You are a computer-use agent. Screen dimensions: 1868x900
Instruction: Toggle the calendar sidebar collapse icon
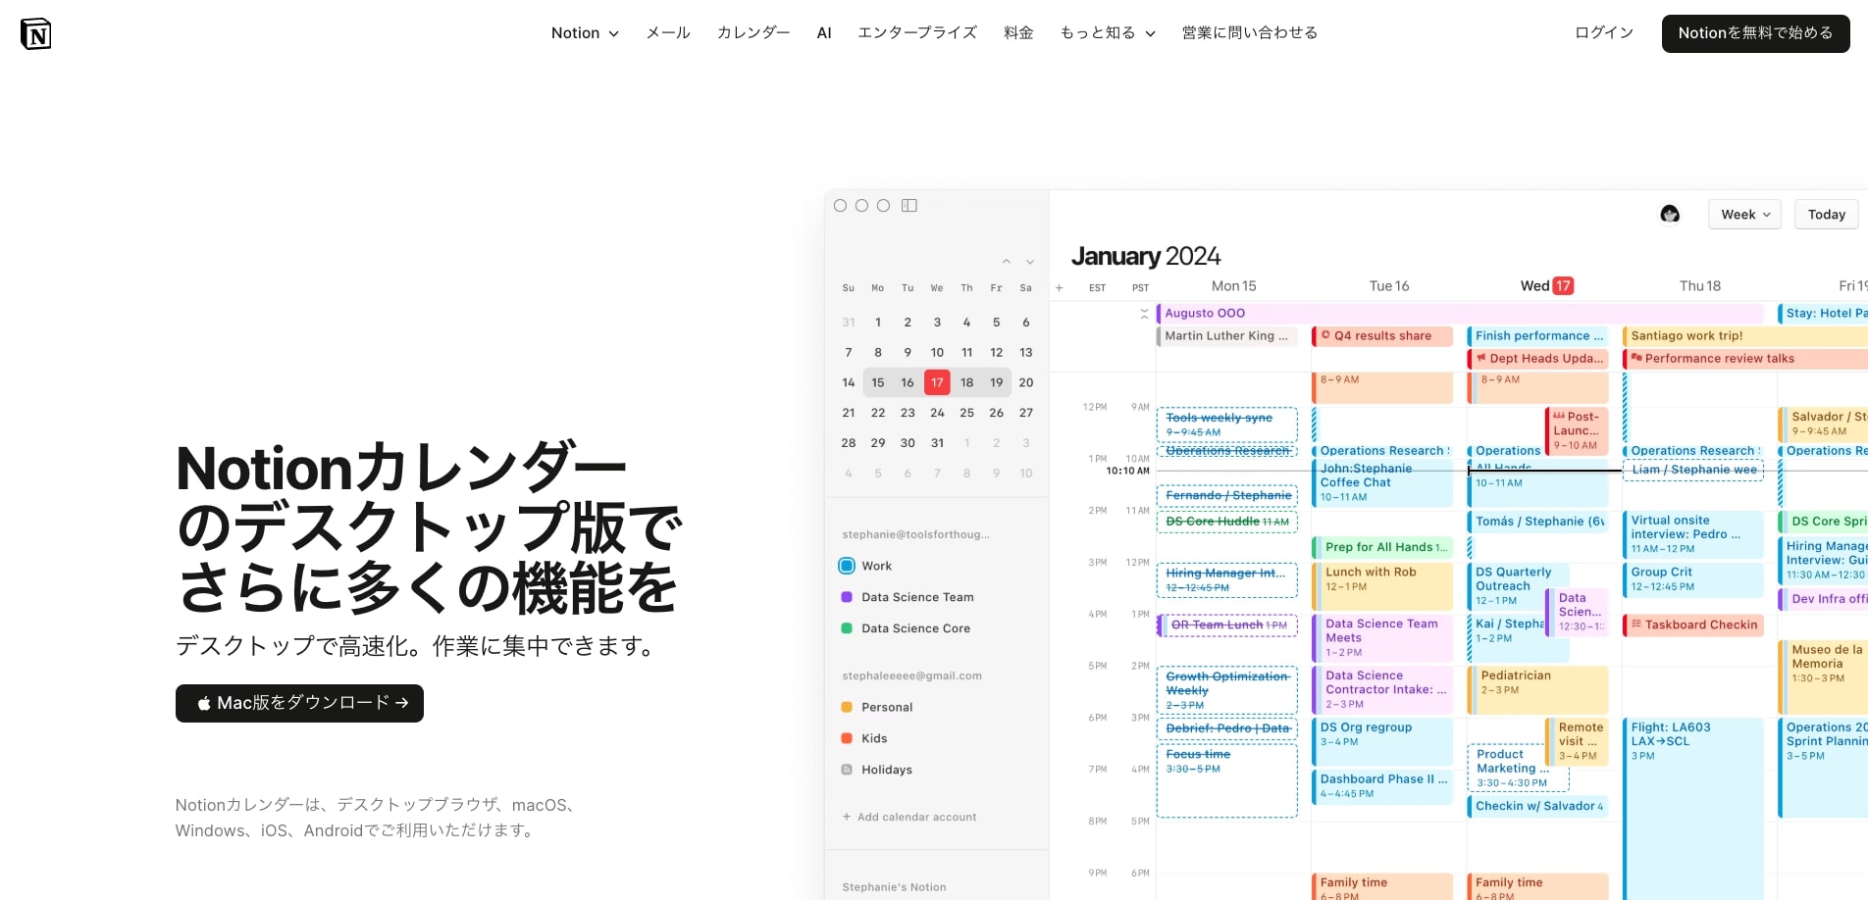[x=908, y=205]
